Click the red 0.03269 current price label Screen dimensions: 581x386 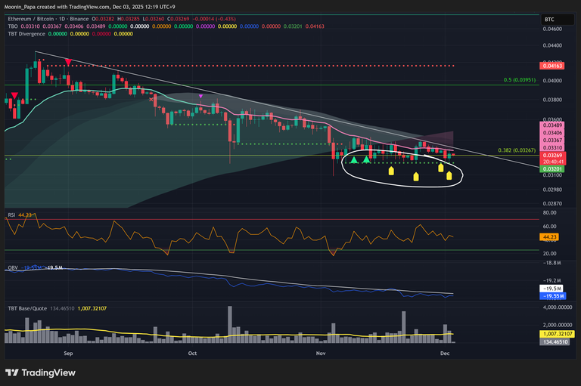(550, 155)
